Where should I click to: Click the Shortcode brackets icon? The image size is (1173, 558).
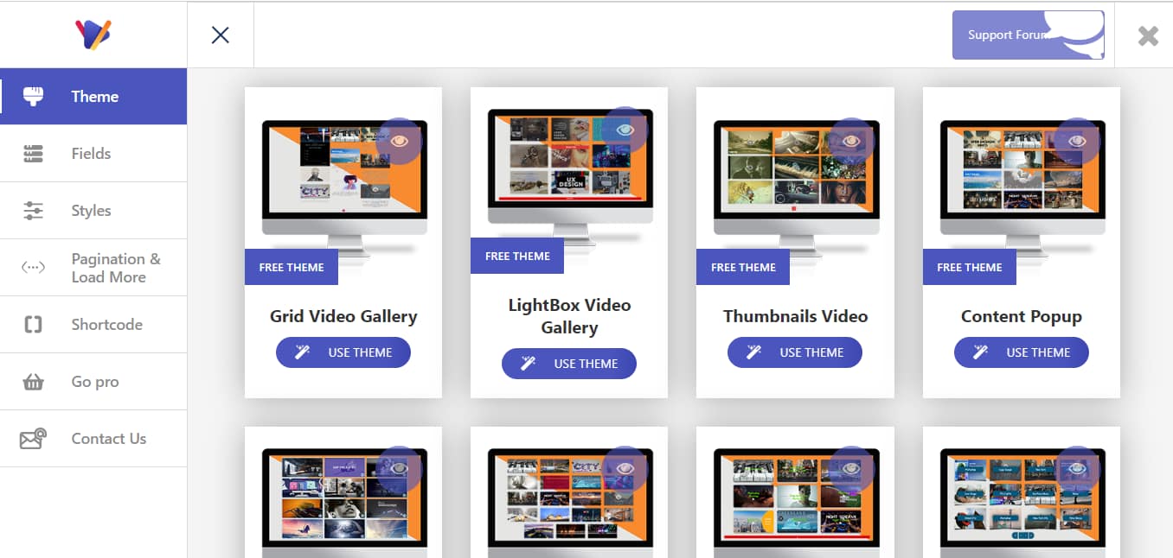(33, 324)
